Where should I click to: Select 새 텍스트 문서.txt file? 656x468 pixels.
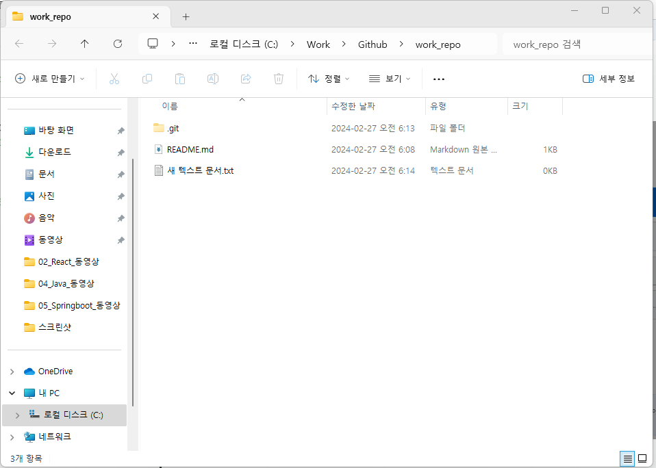pyautogui.click(x=200, y=170)
